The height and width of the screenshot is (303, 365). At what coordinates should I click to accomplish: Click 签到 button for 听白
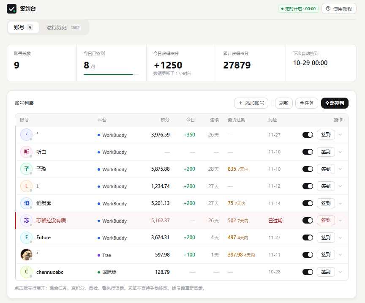(x=326, y=152)
